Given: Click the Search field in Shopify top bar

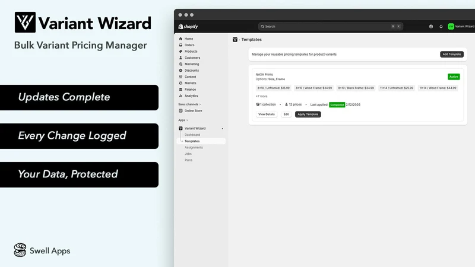Looking at the screenshot, I should (330, 26).
